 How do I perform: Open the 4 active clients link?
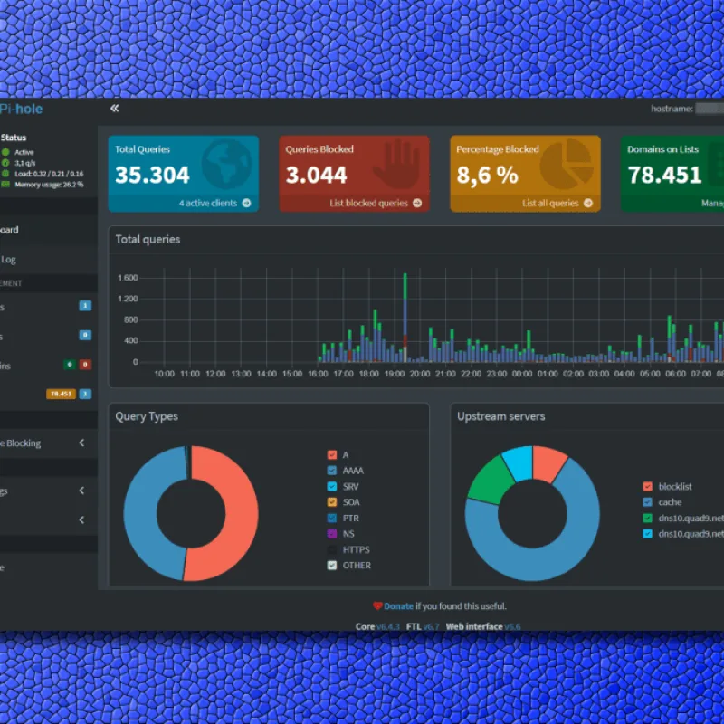pos(208,203)
